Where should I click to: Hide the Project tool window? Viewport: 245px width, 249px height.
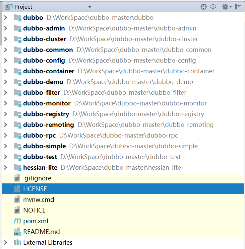pos(238,7)
